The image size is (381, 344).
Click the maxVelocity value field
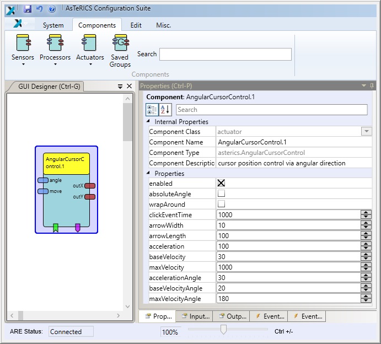[288, 267]
